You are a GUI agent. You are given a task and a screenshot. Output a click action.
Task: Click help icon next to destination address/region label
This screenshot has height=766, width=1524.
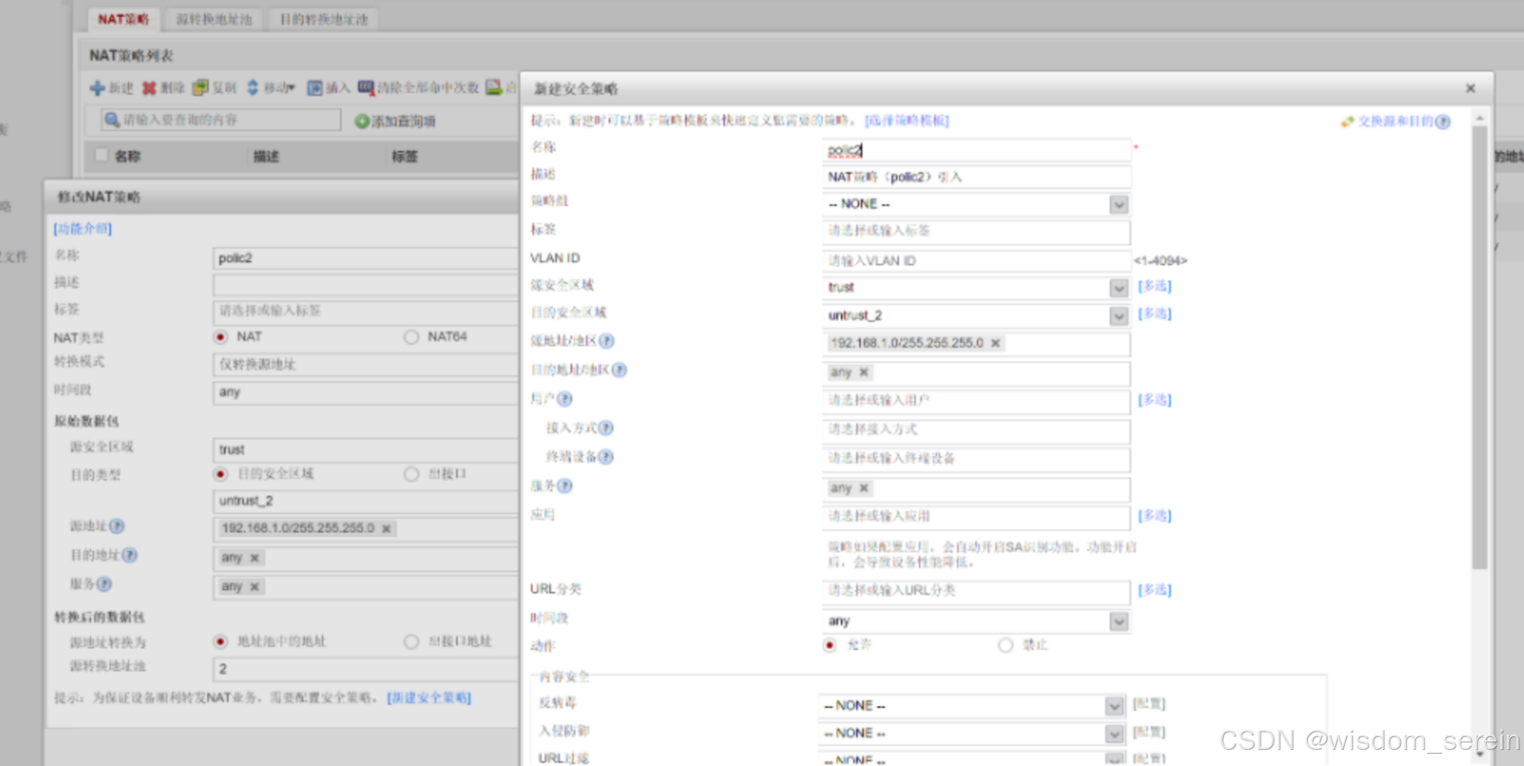point(619,369)
